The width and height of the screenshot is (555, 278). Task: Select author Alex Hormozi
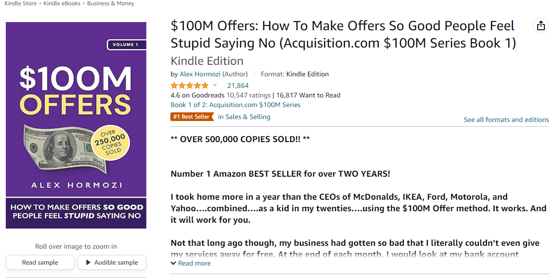tap(200, 74)
